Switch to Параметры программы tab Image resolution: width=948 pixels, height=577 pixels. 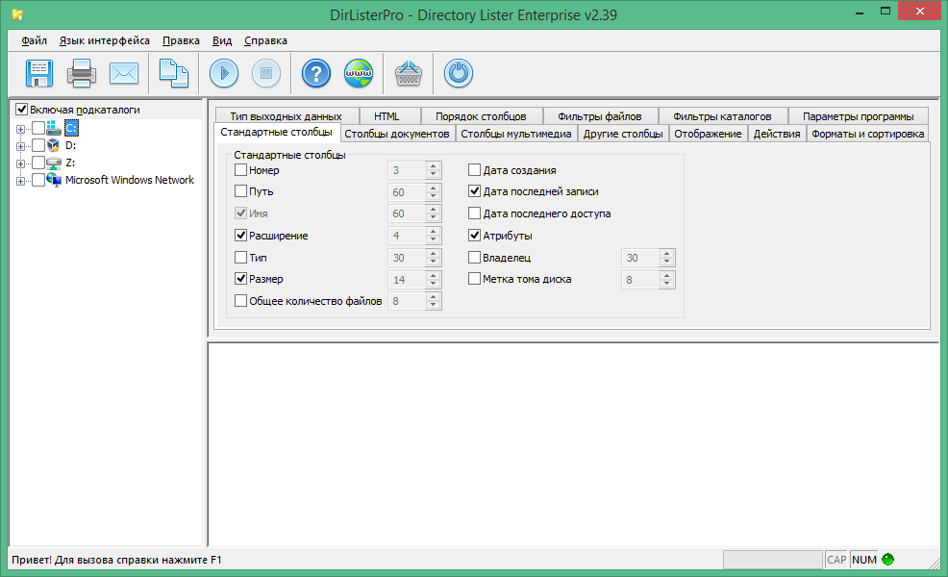click(x=859, y=116)
